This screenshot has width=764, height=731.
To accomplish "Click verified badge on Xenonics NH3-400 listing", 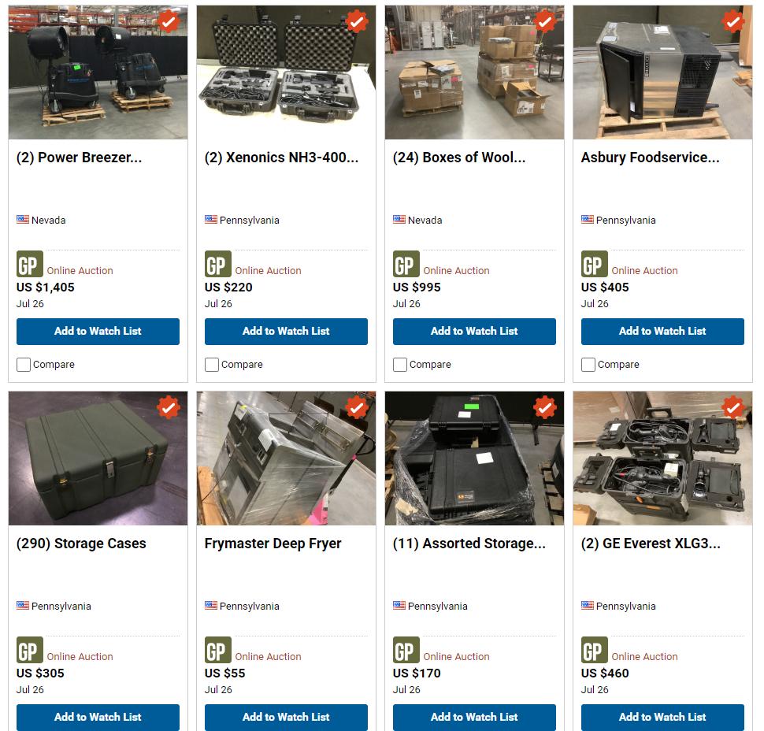I will tap(357, 21).
